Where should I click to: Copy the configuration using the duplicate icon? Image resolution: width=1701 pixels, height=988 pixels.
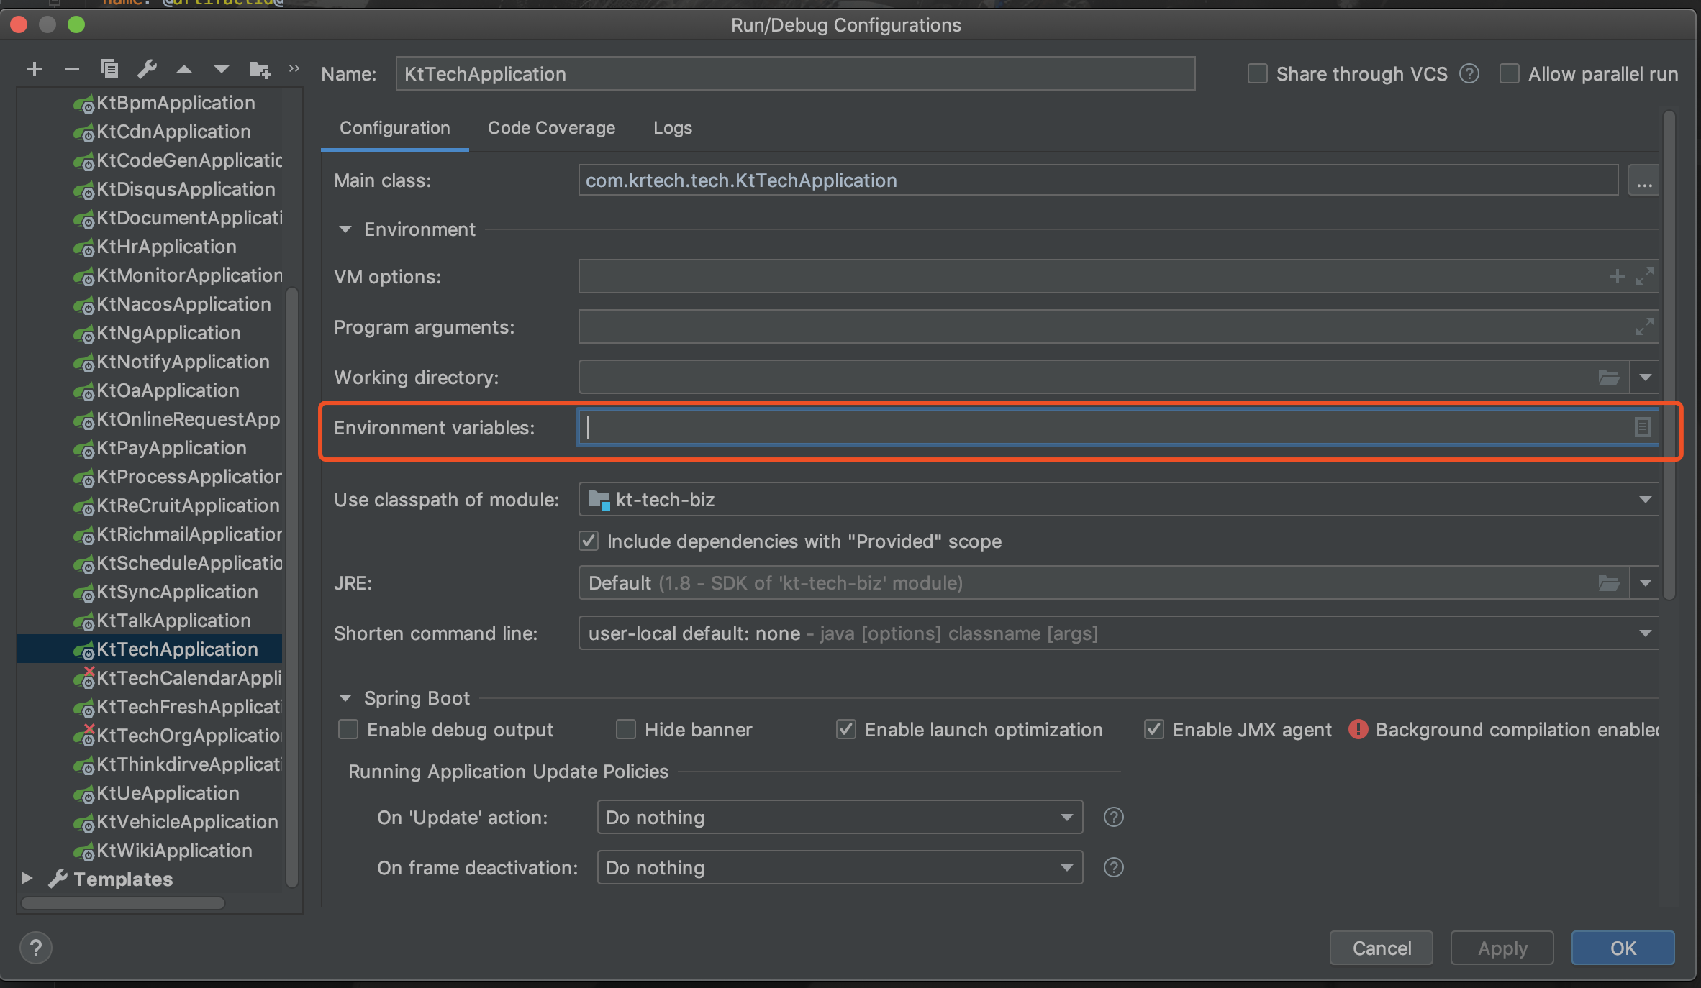coord(109,69)
